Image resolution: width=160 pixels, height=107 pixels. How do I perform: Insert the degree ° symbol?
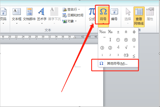click(134, 47)
